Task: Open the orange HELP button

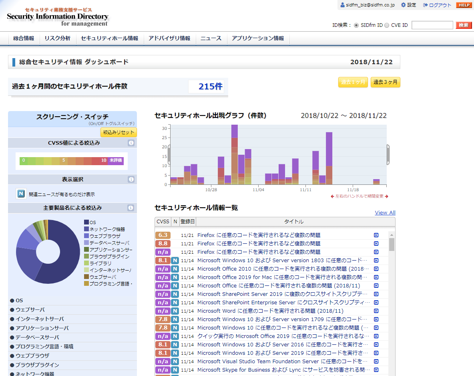Action: coord(464,5)
